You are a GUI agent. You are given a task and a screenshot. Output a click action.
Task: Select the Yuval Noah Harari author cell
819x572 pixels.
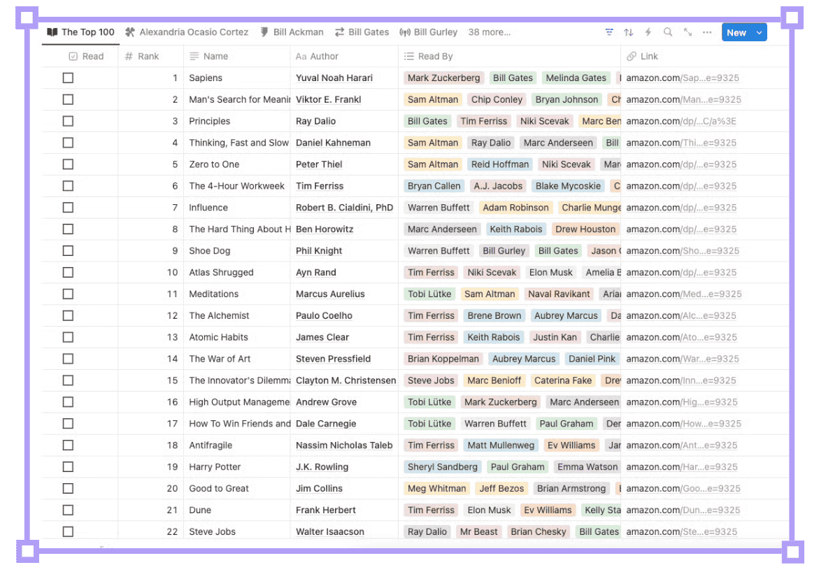[x=344, y=78]
